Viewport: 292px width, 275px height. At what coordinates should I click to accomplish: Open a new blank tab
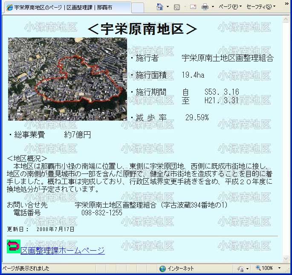[x=138, y=8]
